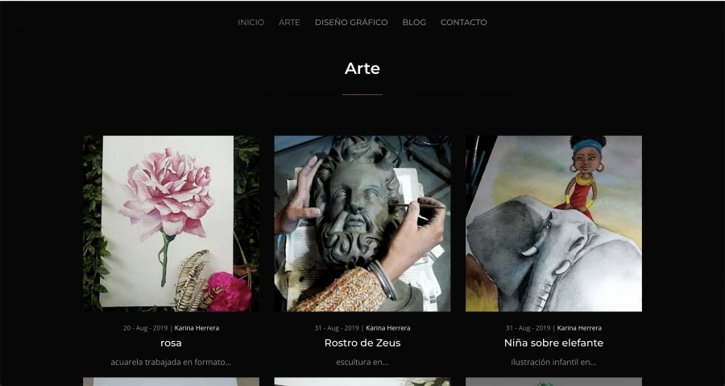Click the 'Arte' page heading
The image size is (725, 386).
tap(362, 68)
